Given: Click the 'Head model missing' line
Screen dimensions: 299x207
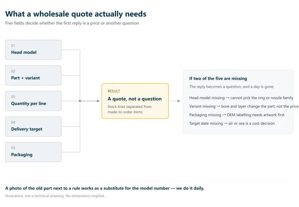Looking at the screenshot, I should [x=241, y=98].
